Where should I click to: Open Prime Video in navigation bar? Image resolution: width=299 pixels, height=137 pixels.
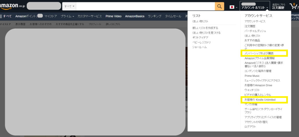point(114,16)
